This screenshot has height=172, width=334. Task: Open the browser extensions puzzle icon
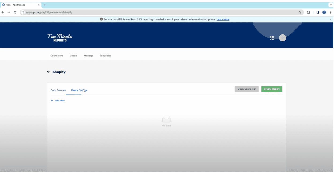point(309,12)
